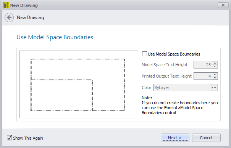Uncheck Show This Again checkbox
The height and width of the screenshot is (148, 231).
9,138
